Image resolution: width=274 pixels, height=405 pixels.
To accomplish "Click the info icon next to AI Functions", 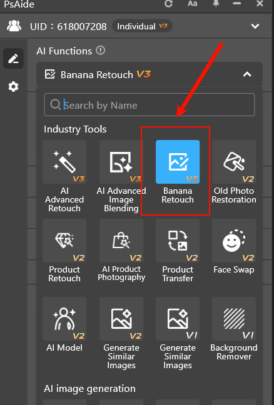I will (101, 50).
